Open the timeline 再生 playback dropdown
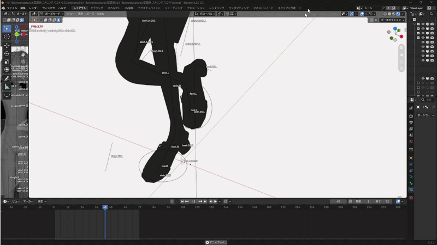This screenshot has width=437, height=245. point(42,201)
